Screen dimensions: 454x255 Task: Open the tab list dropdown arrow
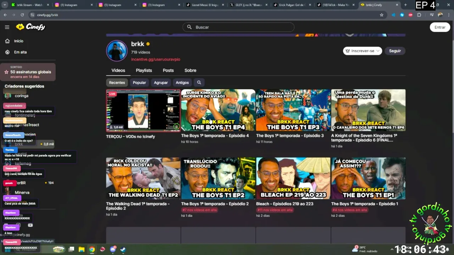[5, 5]
